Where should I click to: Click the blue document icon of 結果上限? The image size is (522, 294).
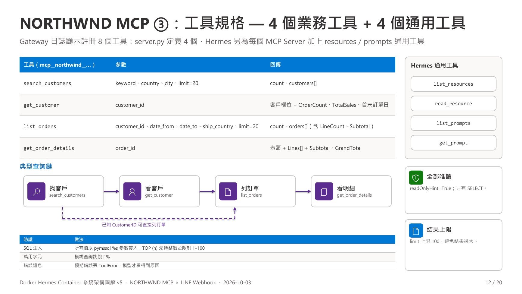tap(416, 231)
